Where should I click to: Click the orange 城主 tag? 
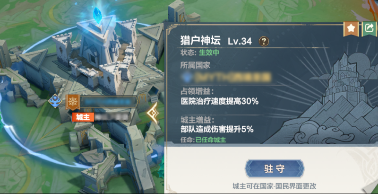pyautogui.click(x=83, y=117)
